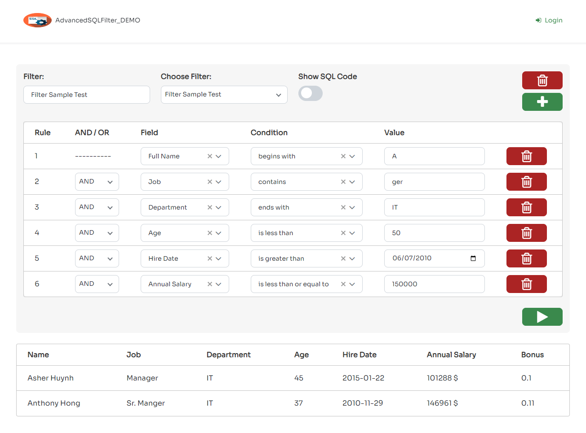Clear the 'begins with' condition
Viewport: 586px width, 433px height.
(343, 156)
